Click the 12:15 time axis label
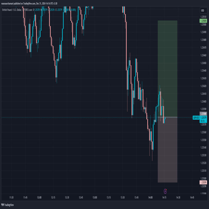This screenshot has height=209, width=209. point(53,197)
